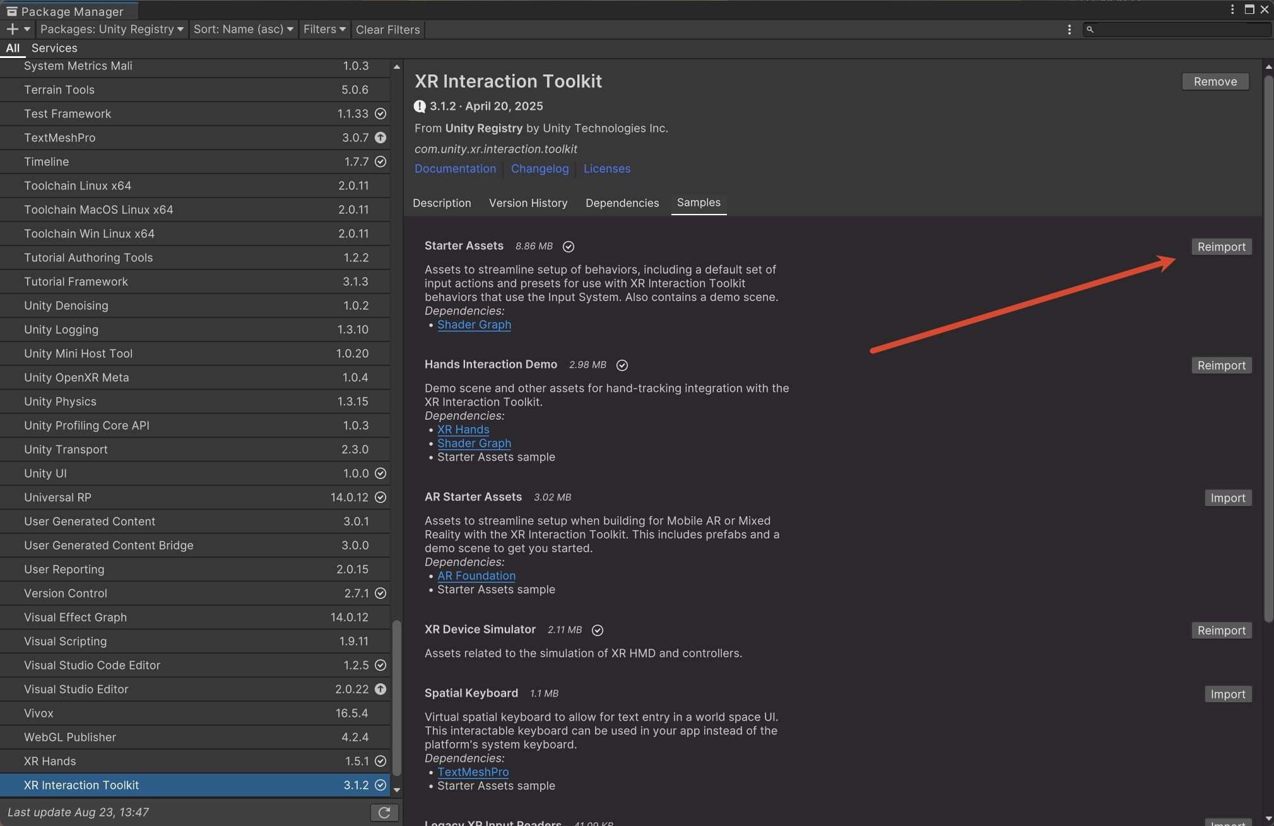Open the Changelog link
The width and height of the screenshot is (1274, 826).
[x=540, y=168]
